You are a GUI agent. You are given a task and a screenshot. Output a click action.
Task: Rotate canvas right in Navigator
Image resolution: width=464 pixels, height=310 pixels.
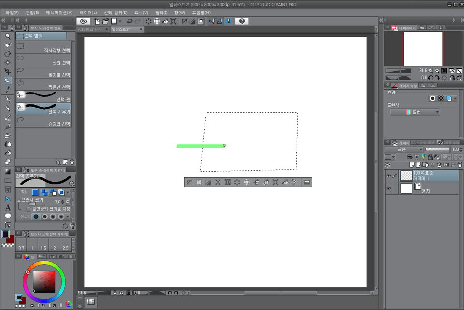(x=437, y=77)
